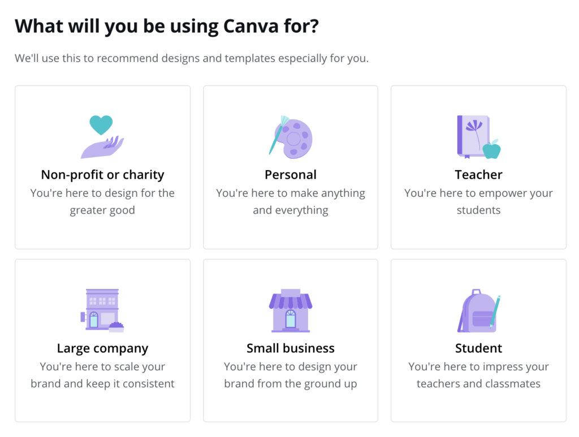This screenshot has height=437, width=579.
Task: Click 'You're here to empower your students' text
Action: 478,201
